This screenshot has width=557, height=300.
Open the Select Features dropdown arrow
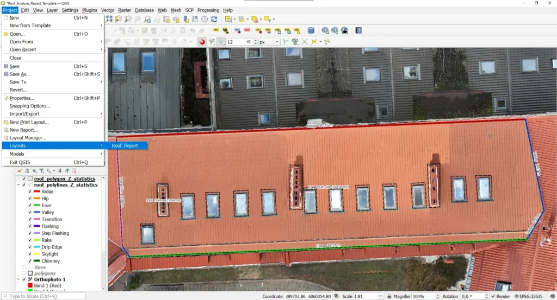point(234,19)
